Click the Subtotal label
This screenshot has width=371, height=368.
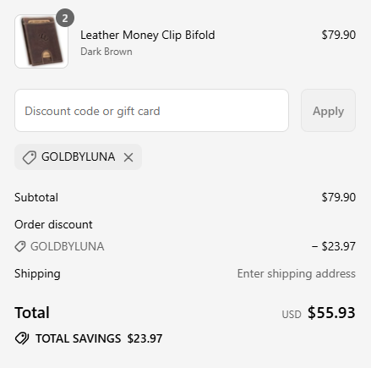point(36,197)
